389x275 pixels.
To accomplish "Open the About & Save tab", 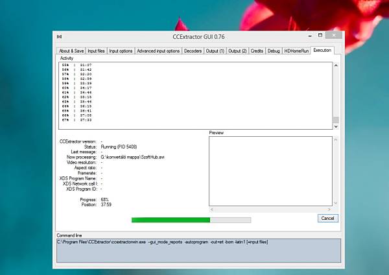I will (x=71, y=51).
